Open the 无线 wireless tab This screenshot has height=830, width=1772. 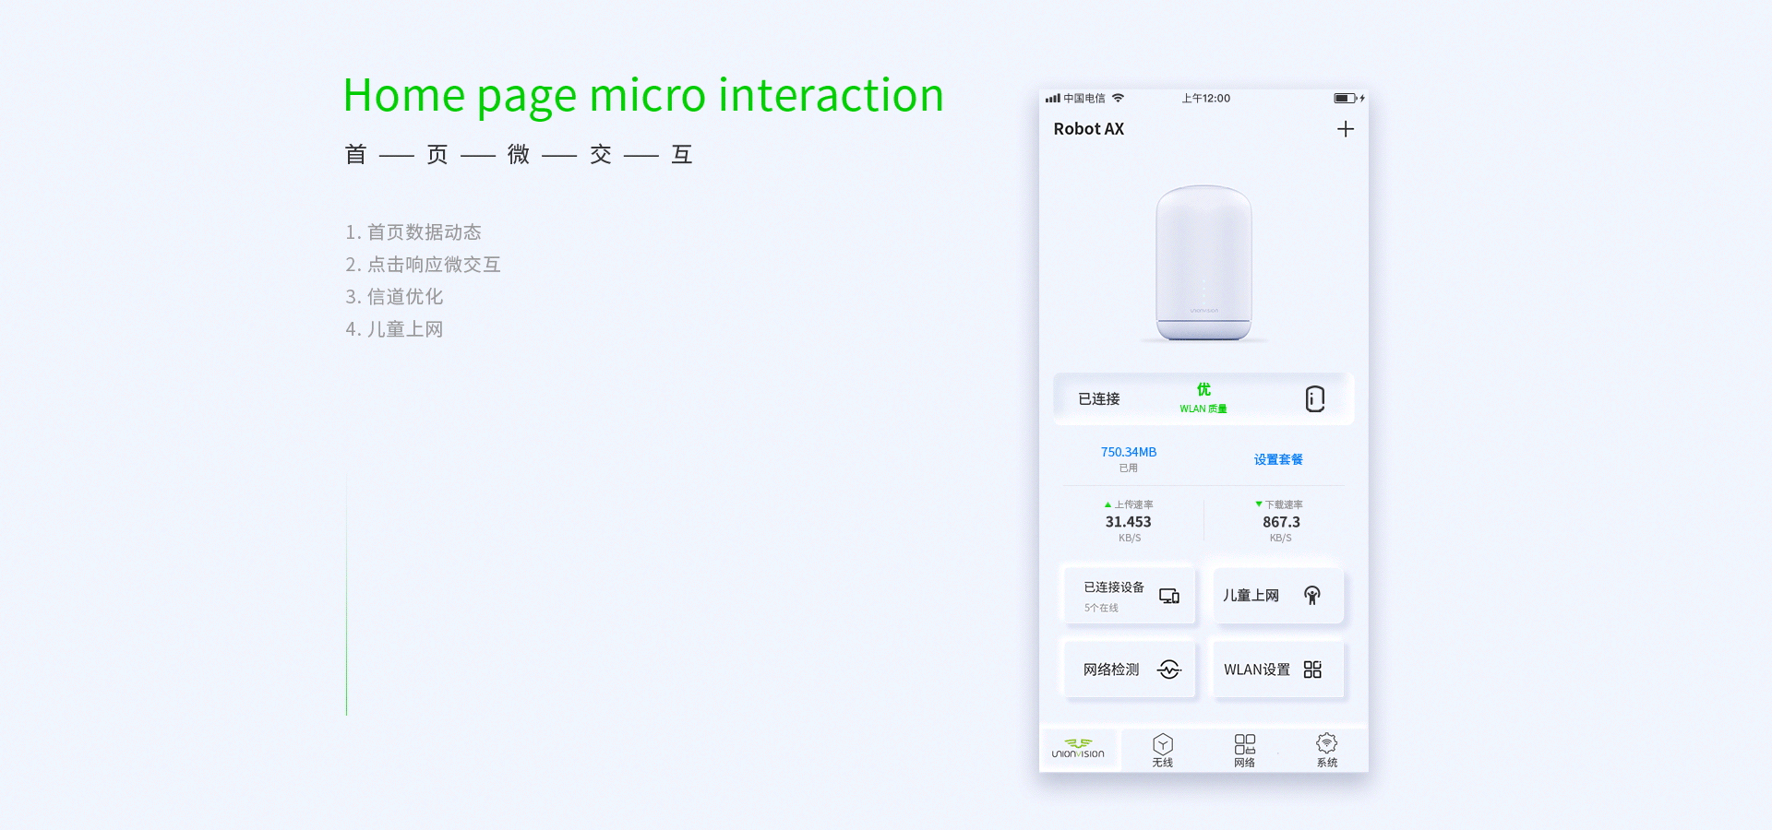pyautogui.click(x=1163, y=750)
